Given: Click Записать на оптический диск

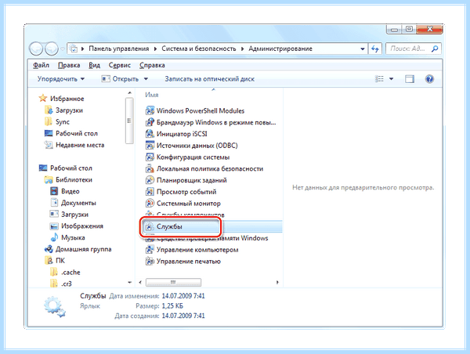Looking at the screenshot, I should (209, 79).
